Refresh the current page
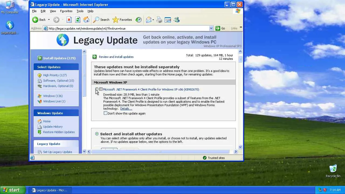Image resolution: width=345 pixels, height=194 pixels. (x=78, y=20)
